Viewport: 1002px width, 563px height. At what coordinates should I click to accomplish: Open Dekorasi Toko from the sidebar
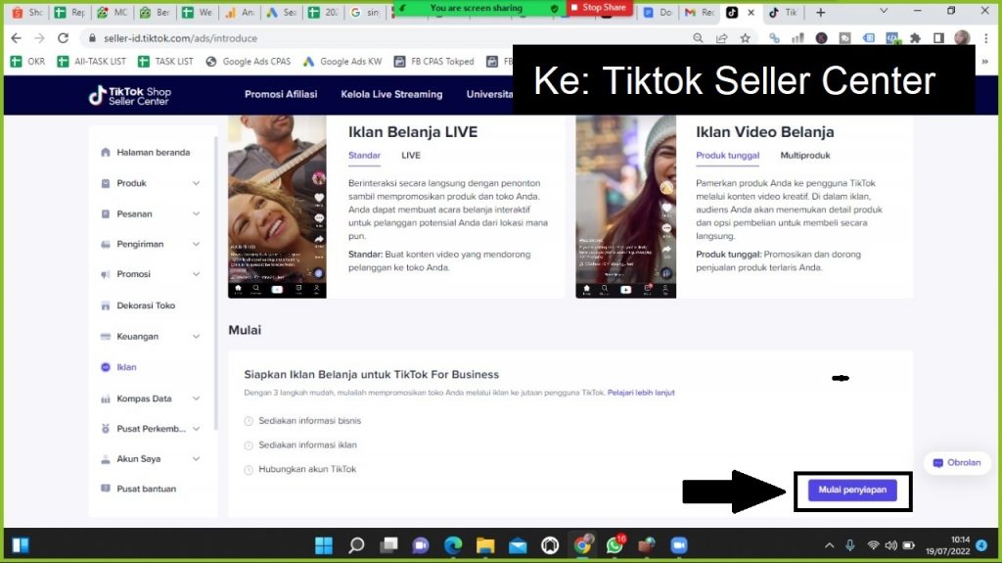[x=146, y=305]
